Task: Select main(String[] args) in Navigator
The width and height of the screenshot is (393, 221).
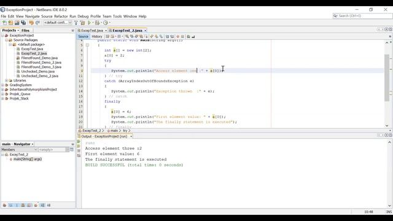Action: (x=28, y=160)
